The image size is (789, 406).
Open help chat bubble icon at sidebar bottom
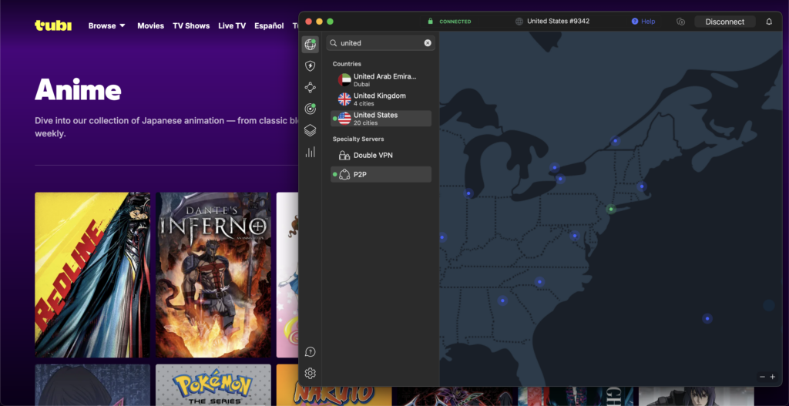[x=310, y=351]
